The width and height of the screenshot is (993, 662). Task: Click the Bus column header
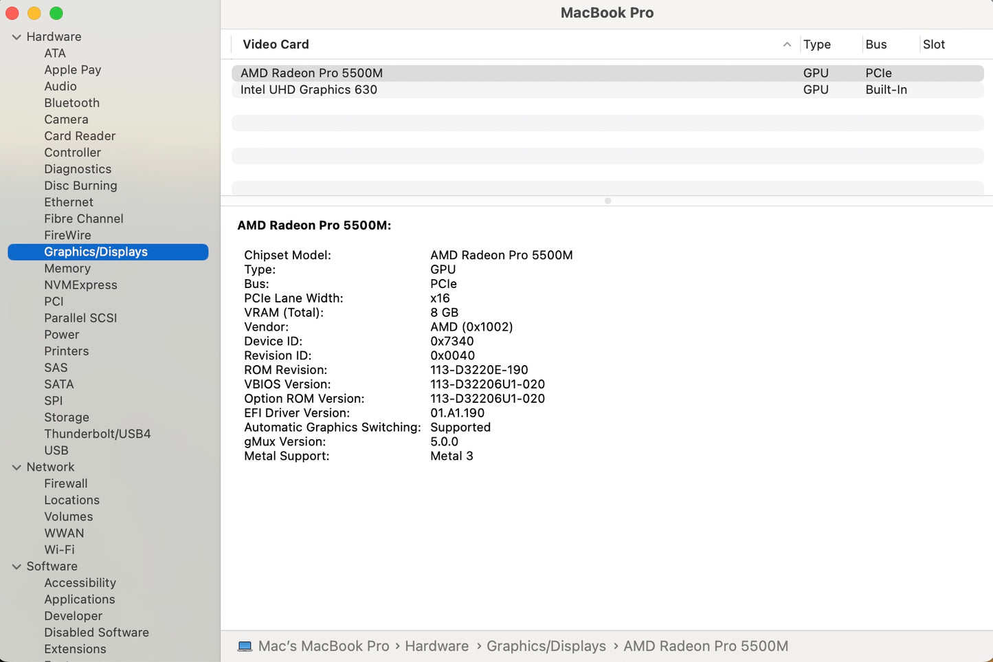point(876,44)
